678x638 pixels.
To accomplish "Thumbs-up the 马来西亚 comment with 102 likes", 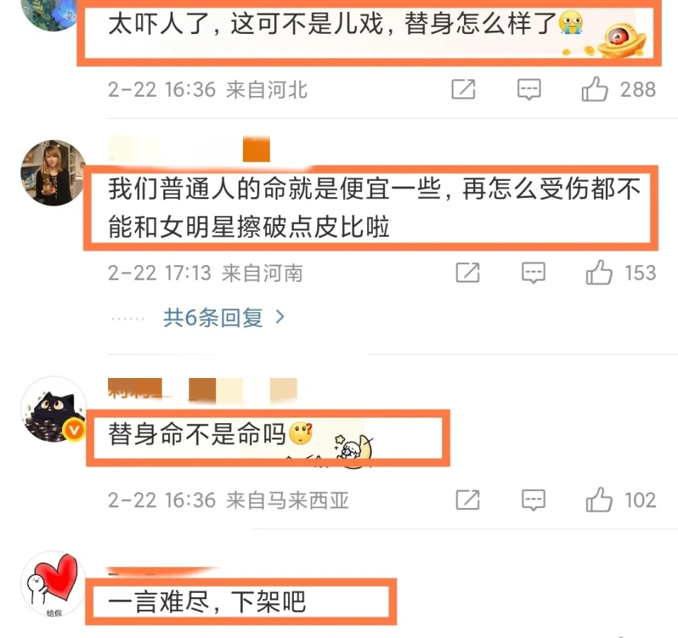I will click(x=599, y=500).
